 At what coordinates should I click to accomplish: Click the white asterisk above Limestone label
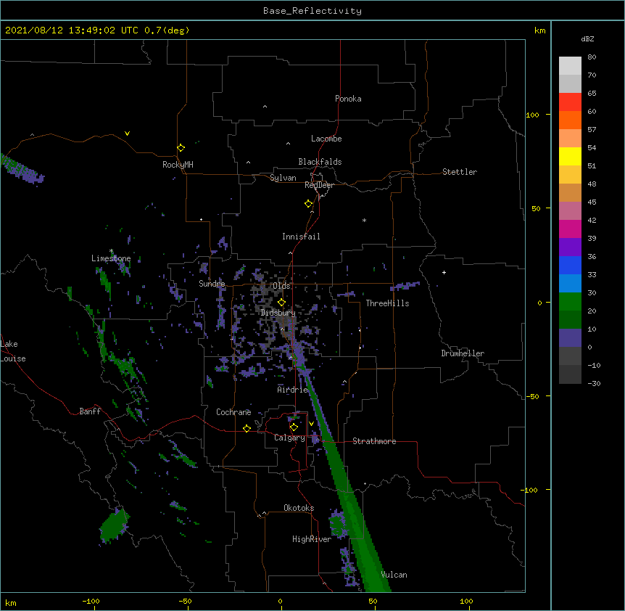[x=112, y=251]
